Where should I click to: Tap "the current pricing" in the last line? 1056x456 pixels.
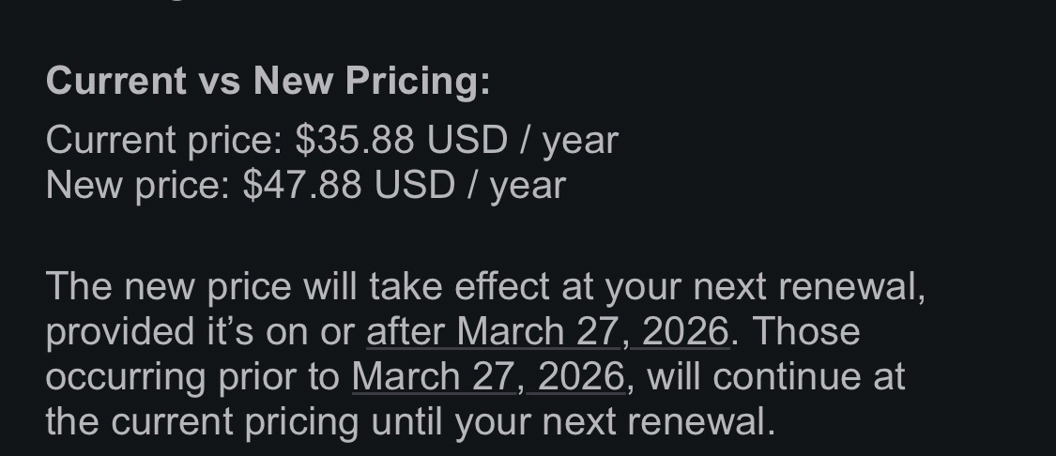click(202, 421)
